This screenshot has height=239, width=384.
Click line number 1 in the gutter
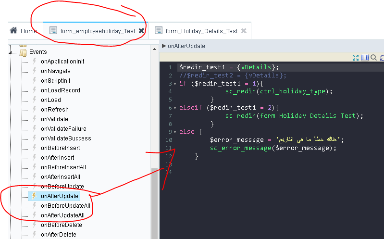(x=170, y=67)
